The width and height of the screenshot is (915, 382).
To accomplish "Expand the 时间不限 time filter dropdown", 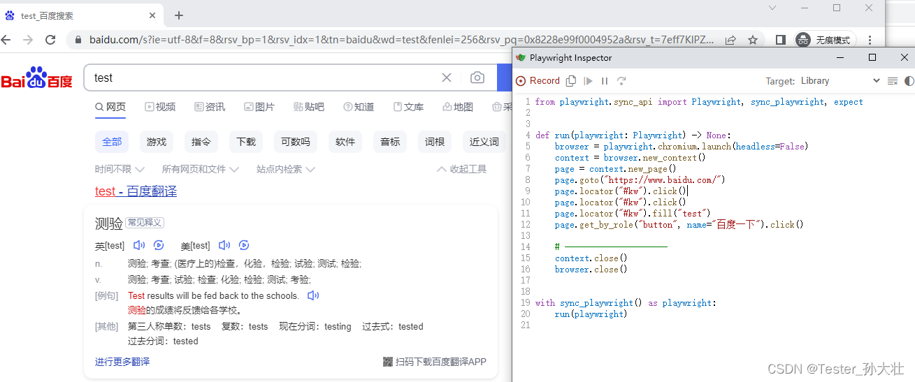I will (120, 169).
